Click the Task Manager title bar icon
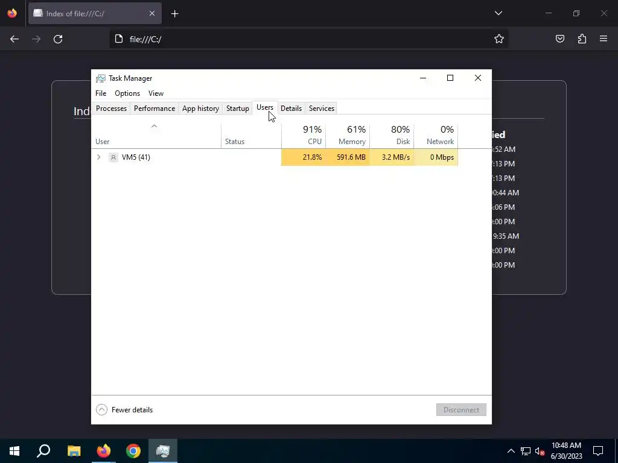 tap(101, 78)
